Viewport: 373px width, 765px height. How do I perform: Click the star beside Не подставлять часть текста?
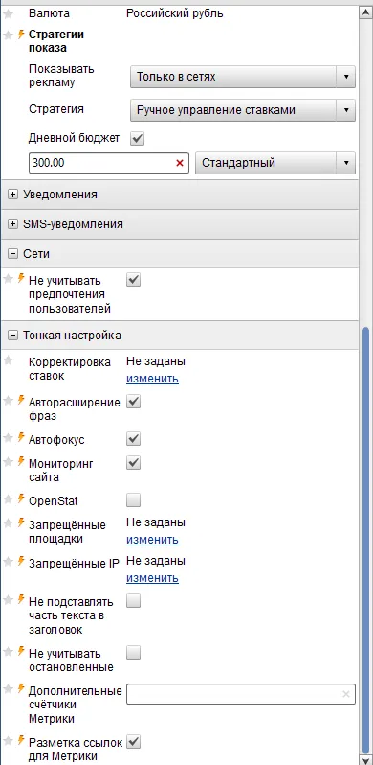[x=8, y=599]
